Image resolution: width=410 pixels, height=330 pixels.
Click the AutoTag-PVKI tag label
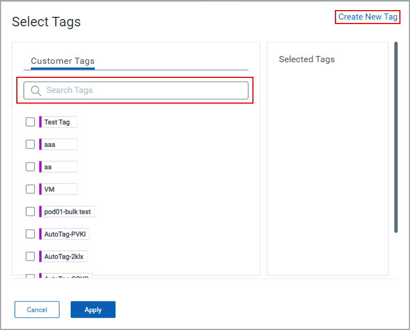point(65,234)
